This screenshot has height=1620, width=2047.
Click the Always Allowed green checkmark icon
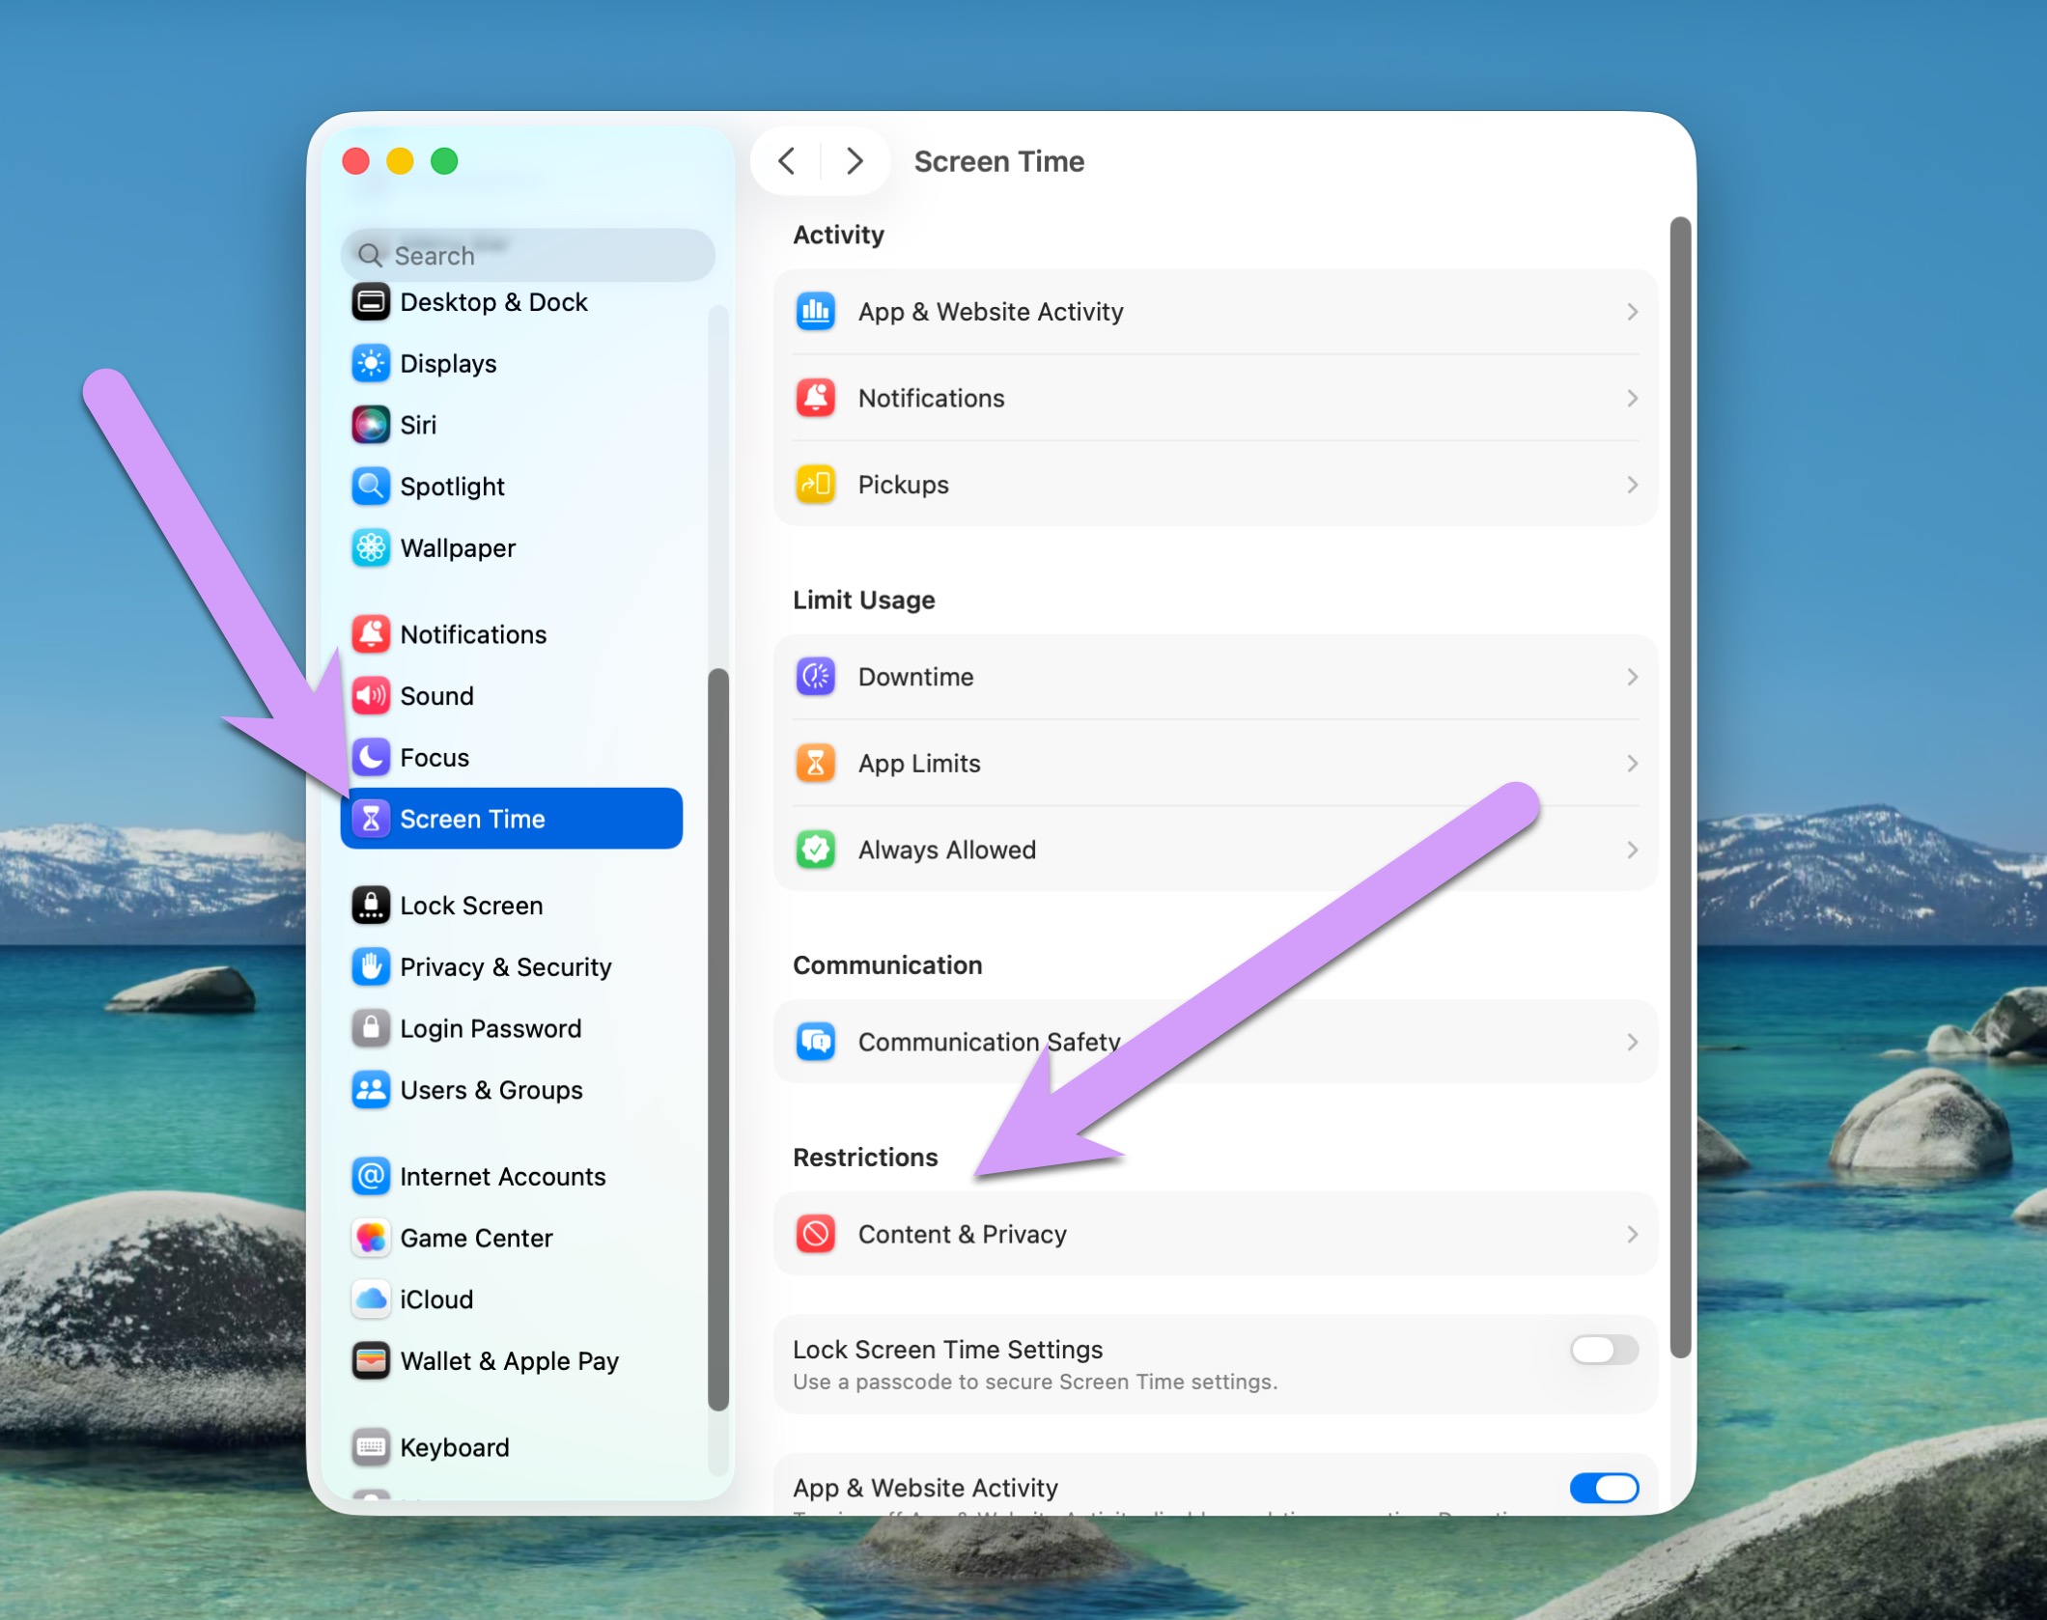(815, 850)
